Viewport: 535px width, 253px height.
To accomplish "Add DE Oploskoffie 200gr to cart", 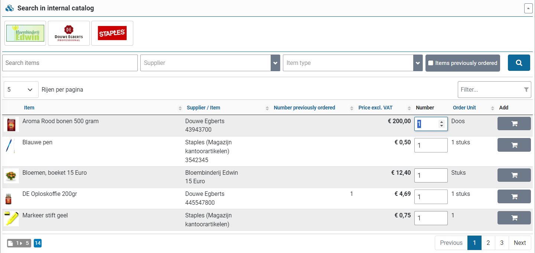I will pyautogui.click(x=514, y=197).
